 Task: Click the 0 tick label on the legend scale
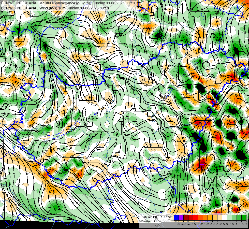click(x=227, y=224)
